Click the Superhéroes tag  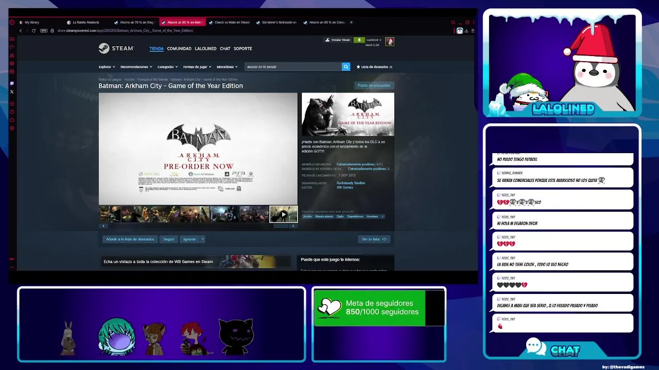355,216
